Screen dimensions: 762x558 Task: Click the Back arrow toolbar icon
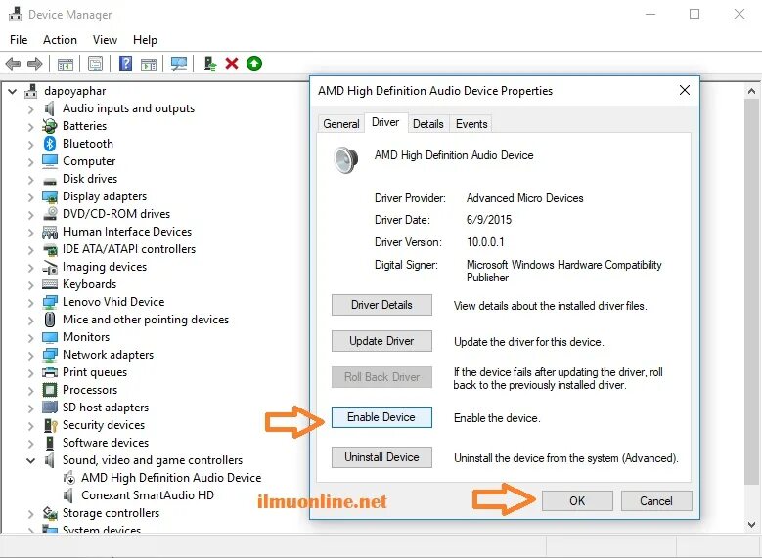[x=13, y=64]
